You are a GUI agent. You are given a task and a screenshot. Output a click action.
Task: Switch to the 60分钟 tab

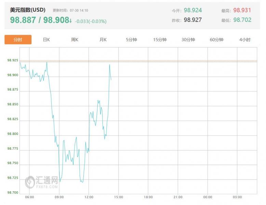[x=216, y=40]
